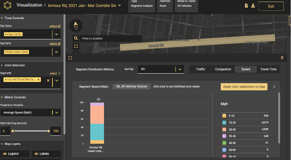291x160 pixels.
Task: Open the Day Types dropdown
Action: [x=56, y=34]
